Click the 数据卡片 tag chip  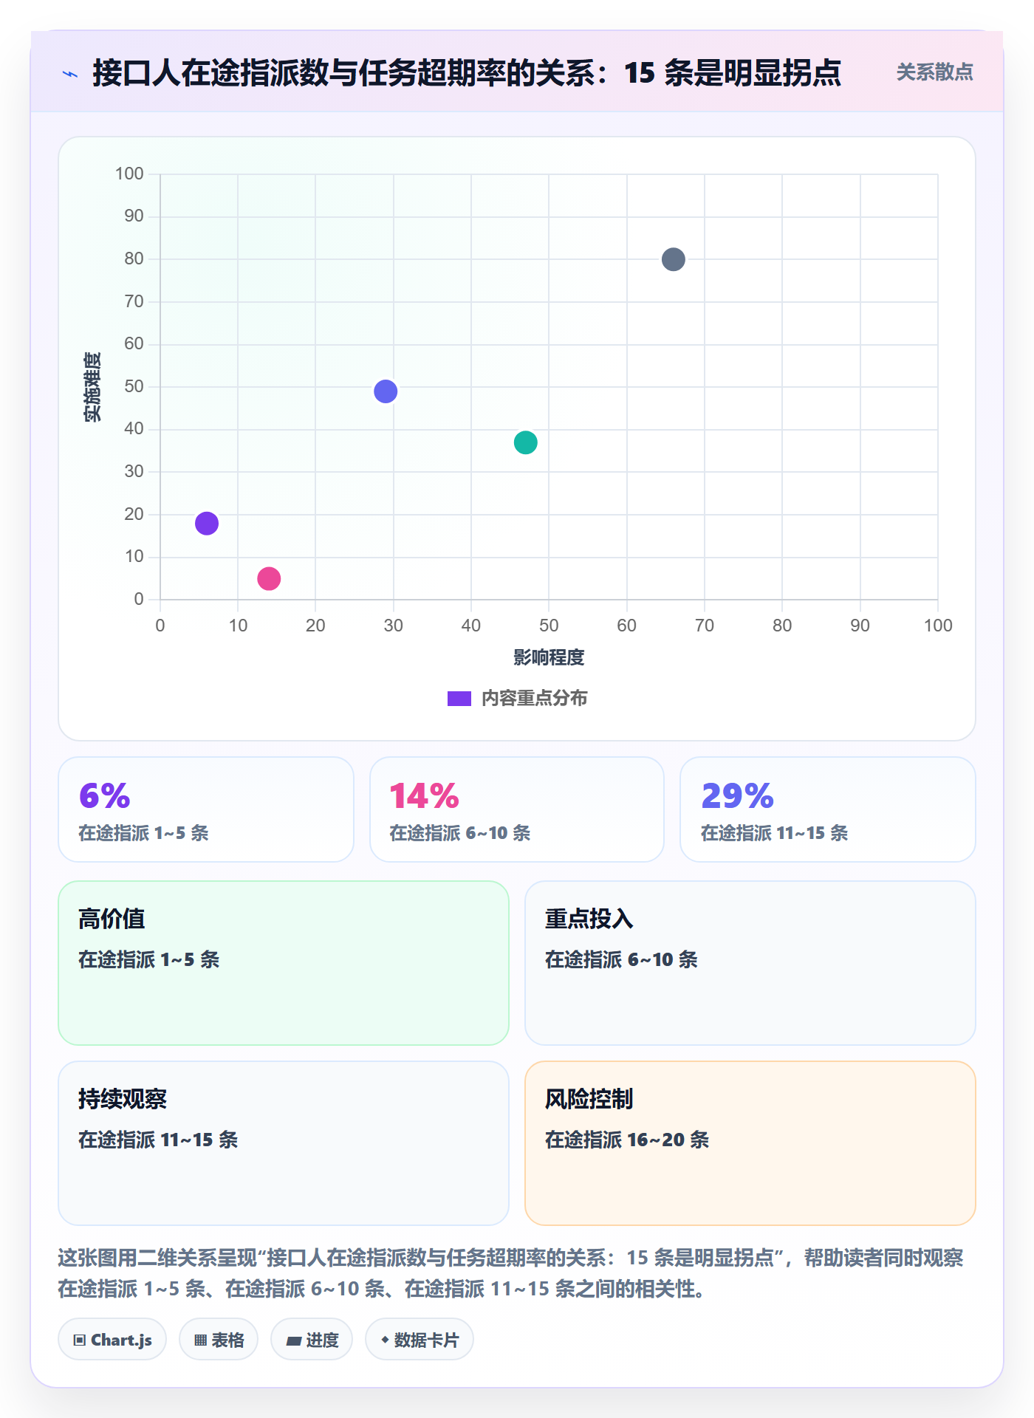point(420,1340)
